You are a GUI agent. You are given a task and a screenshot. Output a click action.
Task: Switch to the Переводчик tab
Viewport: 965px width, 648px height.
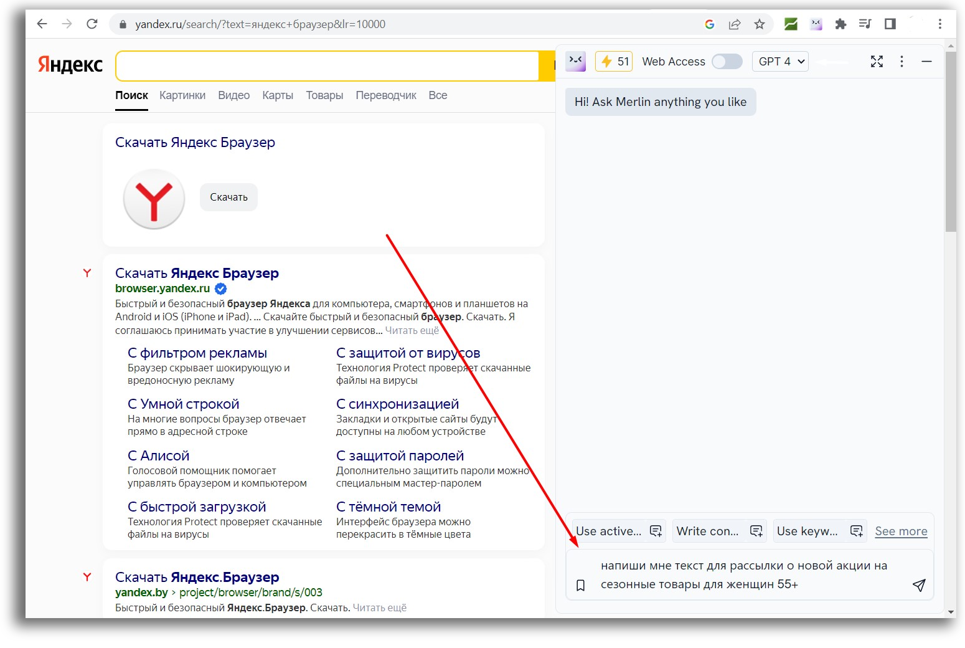(386, 95)
